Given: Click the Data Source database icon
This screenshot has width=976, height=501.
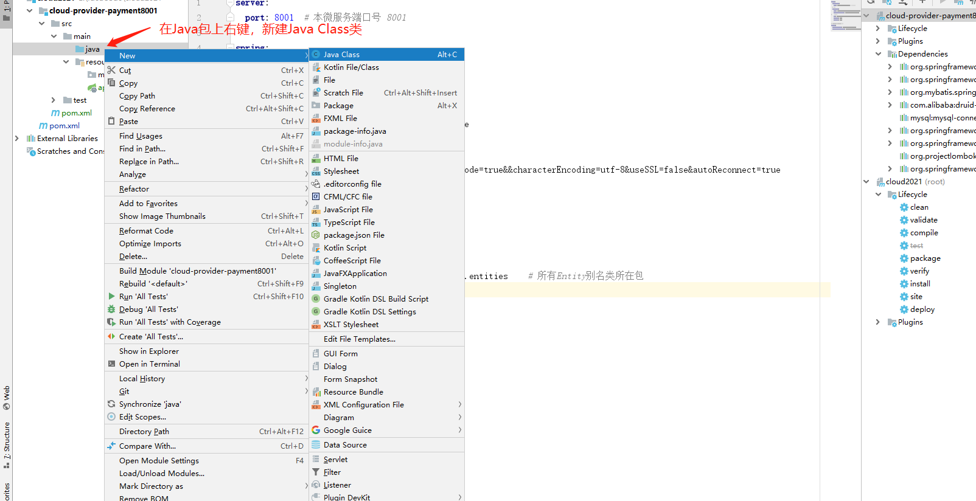Looking at the screenshot, I should pyautogui.click(x=316, y=445).
